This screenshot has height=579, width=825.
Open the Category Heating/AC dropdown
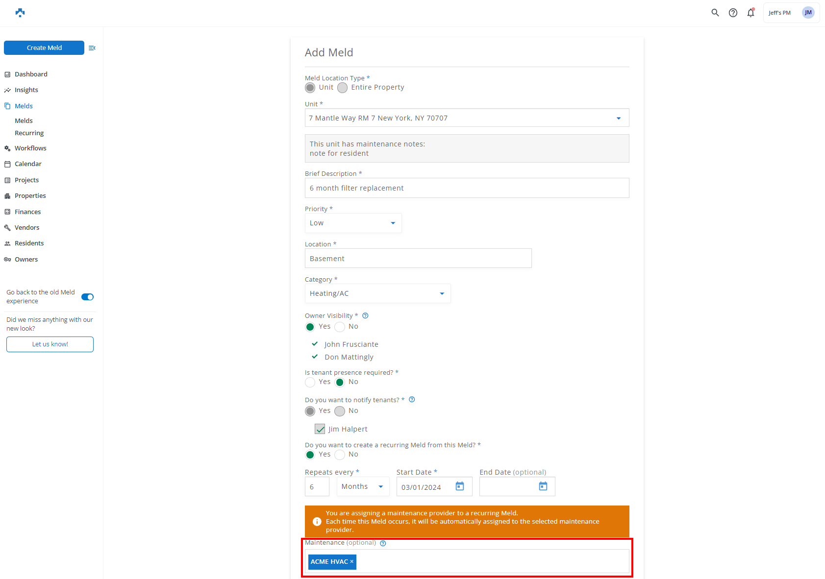point(377,293)
